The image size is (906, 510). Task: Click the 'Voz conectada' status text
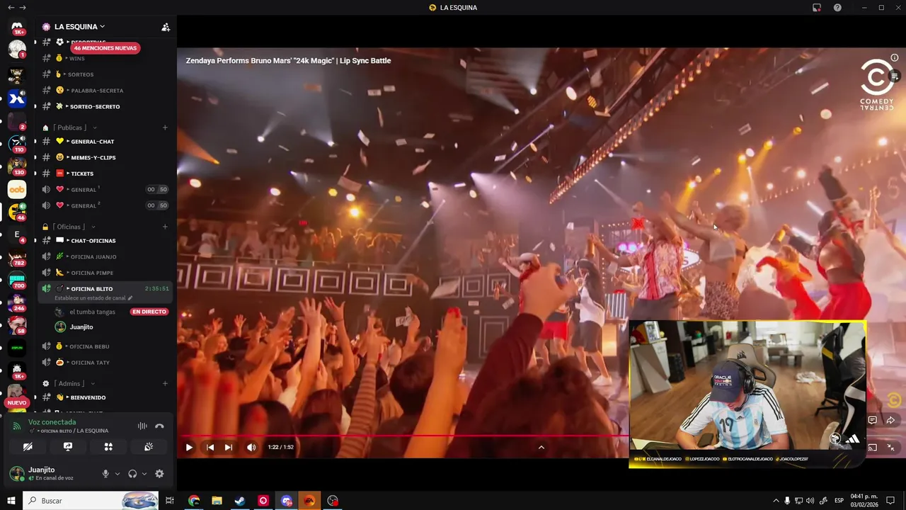click(x=52, y=422)
